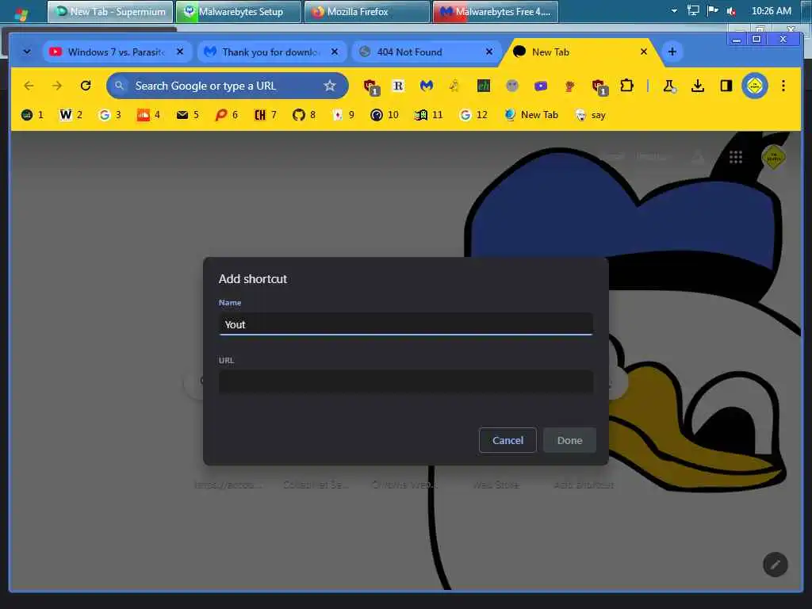The width and height of the screenshot is (812, 609).
Task: Open the Malwarebytes Browser Guard extension icon
Action: [426, 86]
